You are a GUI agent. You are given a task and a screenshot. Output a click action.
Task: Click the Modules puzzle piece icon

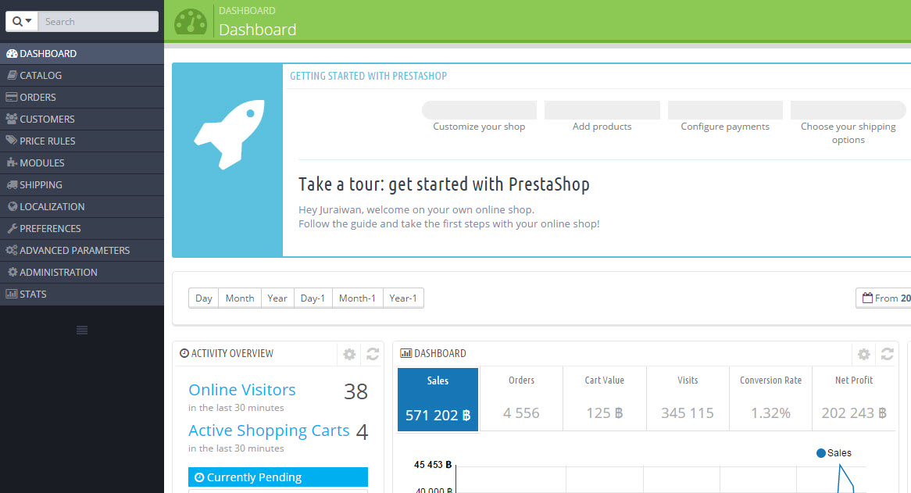pyautogui.click(x=12, y=163)
